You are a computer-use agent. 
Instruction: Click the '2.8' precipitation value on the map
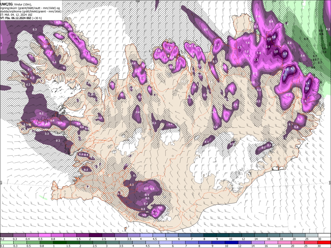269,39
